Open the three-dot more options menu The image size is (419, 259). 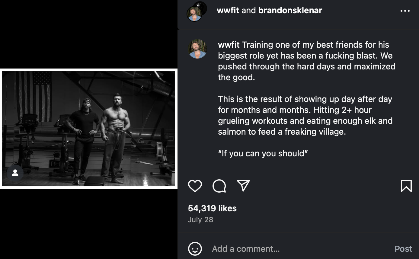(x=405, y=11)
